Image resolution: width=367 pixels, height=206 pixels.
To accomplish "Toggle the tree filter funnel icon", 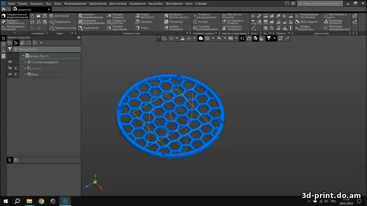I will coord(10,49).
